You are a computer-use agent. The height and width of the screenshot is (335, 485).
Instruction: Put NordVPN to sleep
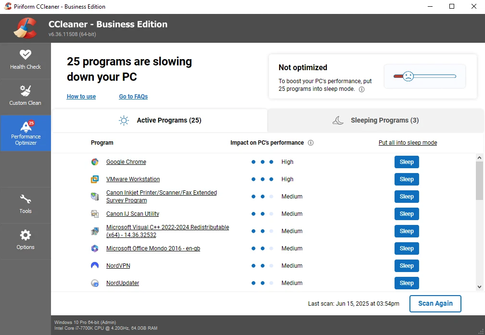[x=407, y=266]
